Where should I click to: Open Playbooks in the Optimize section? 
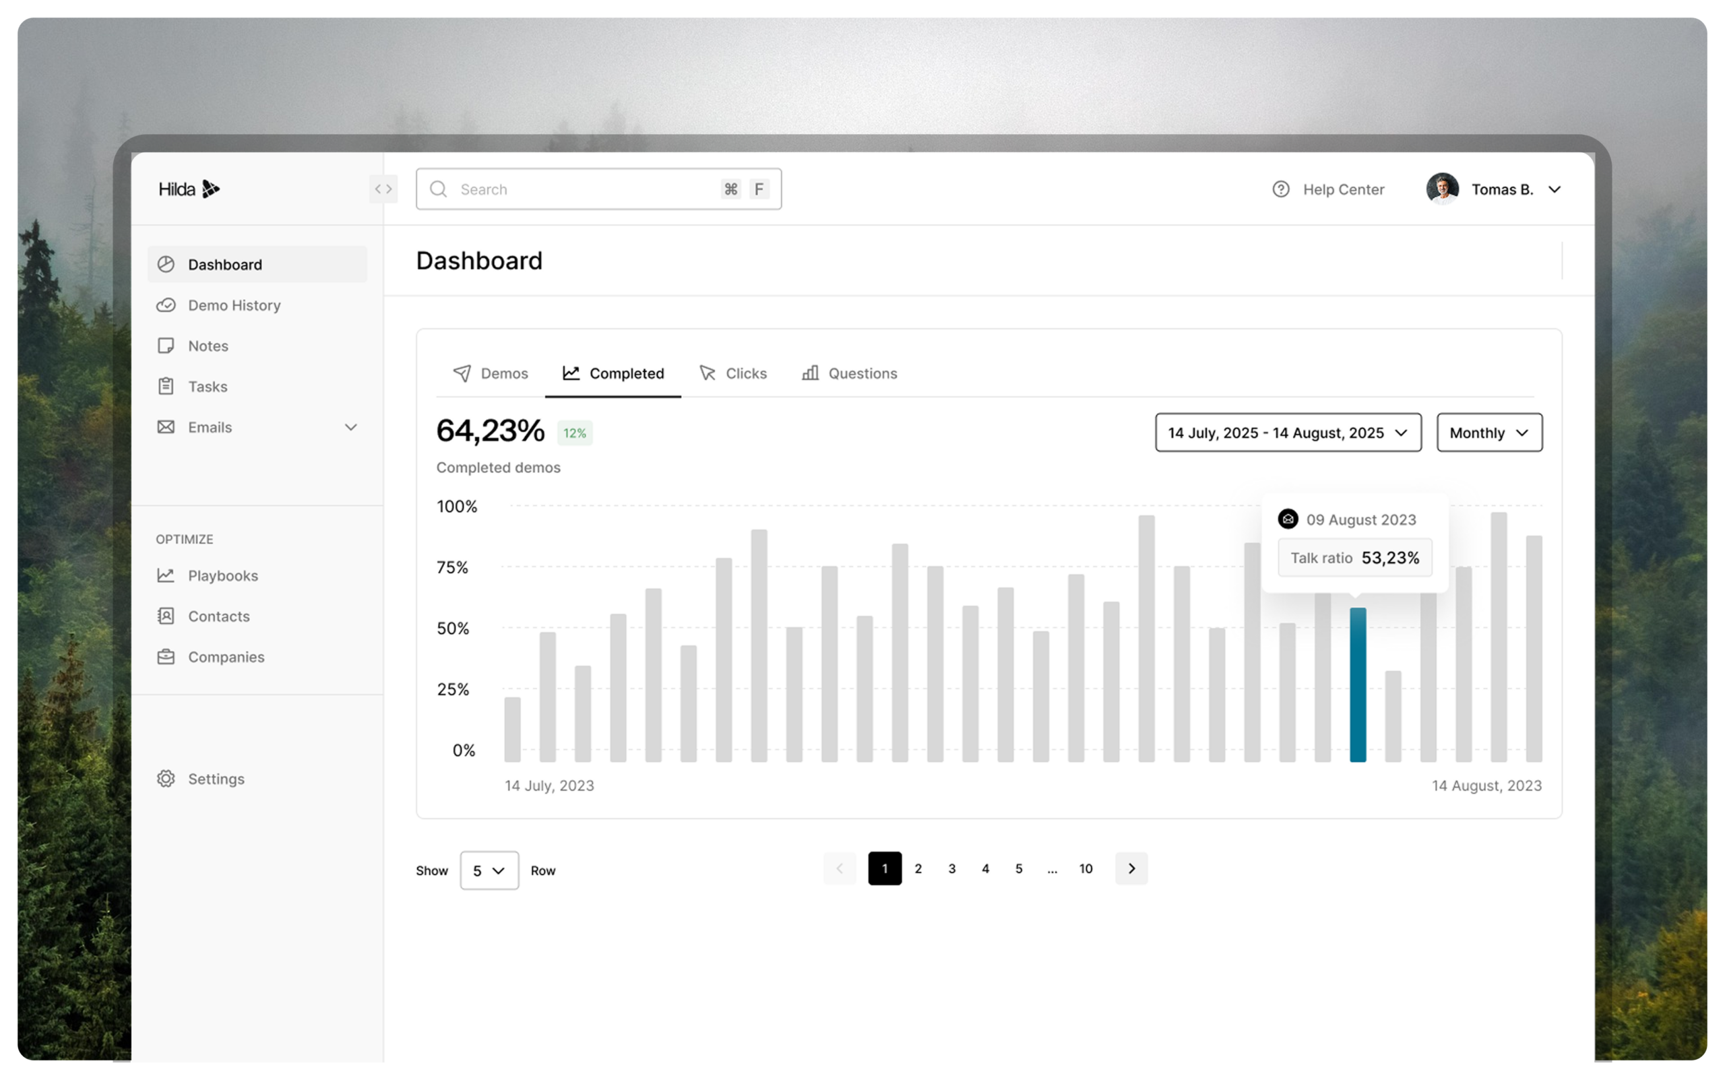coord(222,575)
